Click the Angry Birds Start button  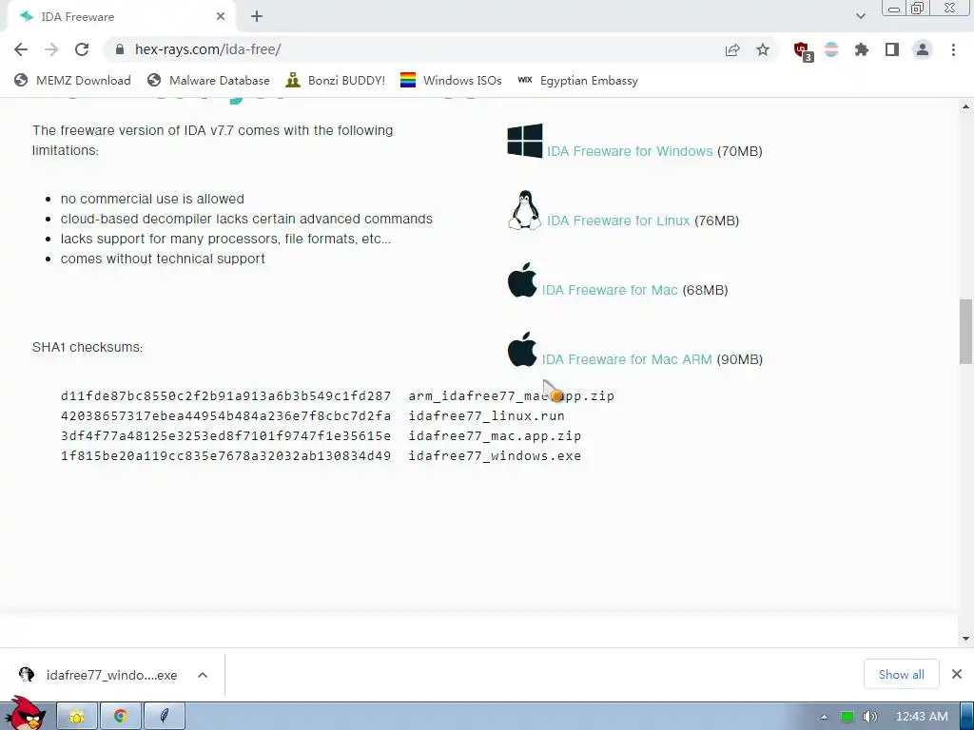tap(25, 714)
